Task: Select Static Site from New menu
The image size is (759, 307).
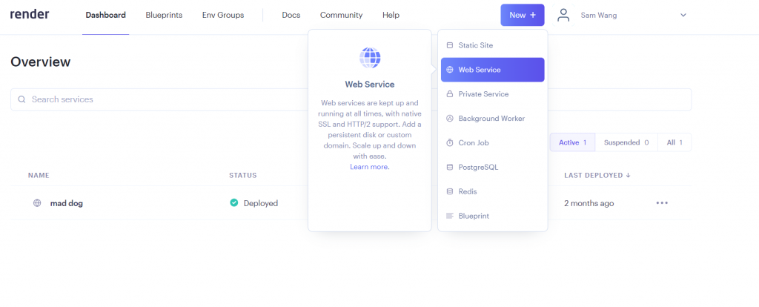Action: coord(493,45)
